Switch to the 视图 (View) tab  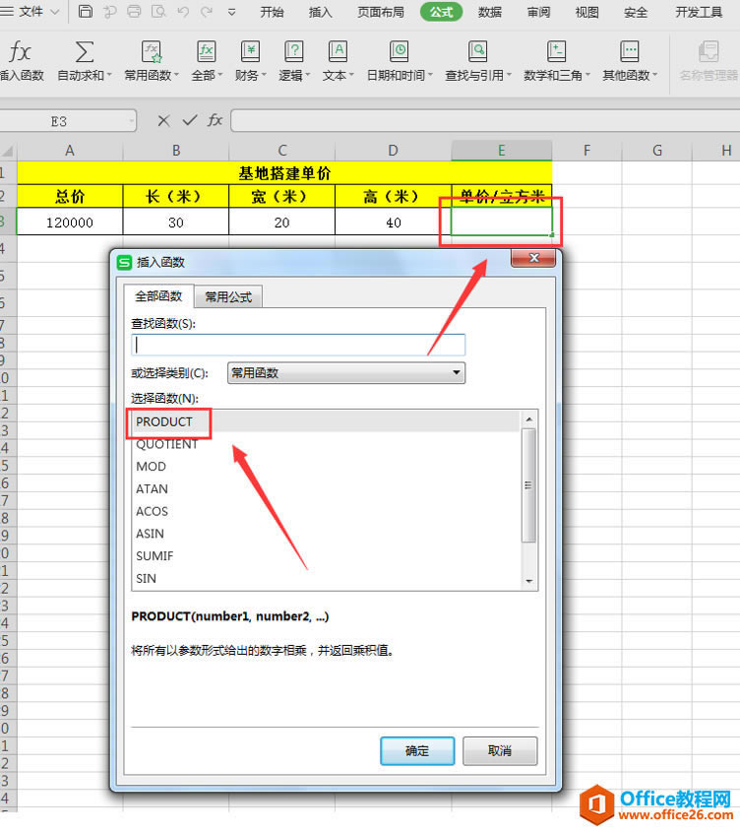click(586, 12)
